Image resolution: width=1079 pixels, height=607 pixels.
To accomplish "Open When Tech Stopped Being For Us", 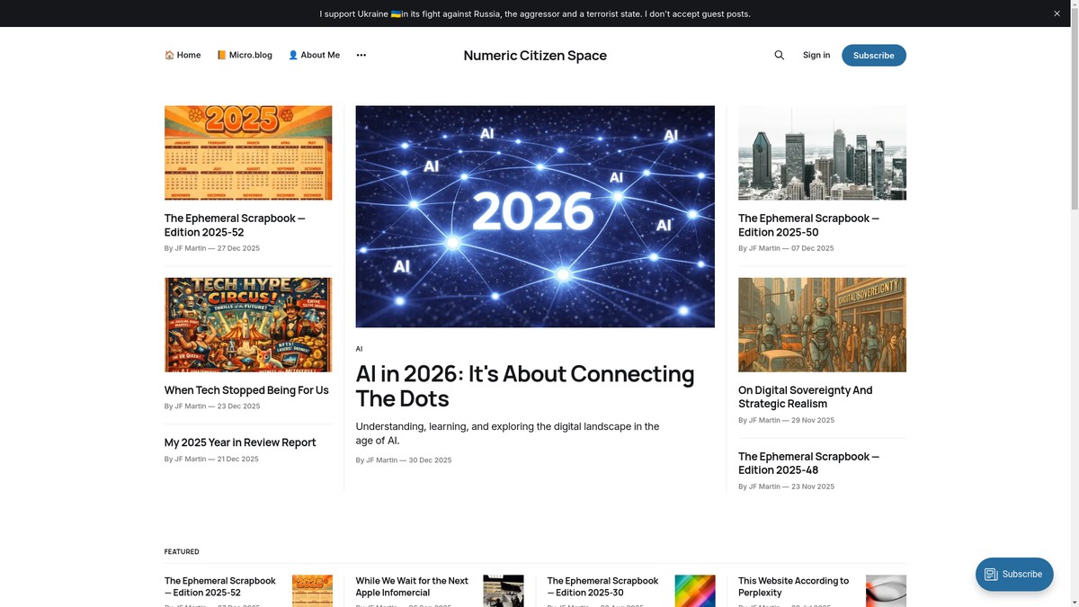I will [246, 390].
